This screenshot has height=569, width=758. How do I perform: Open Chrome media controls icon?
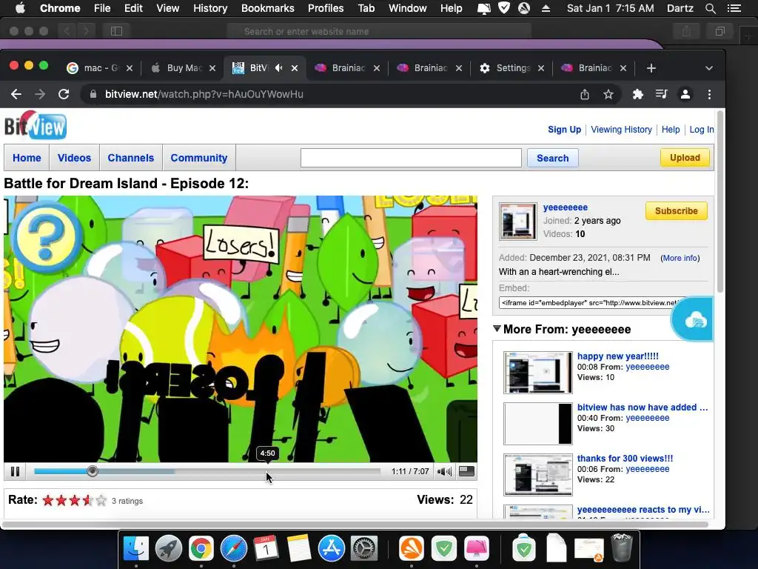pyautogui.click(x=661, y=94)
